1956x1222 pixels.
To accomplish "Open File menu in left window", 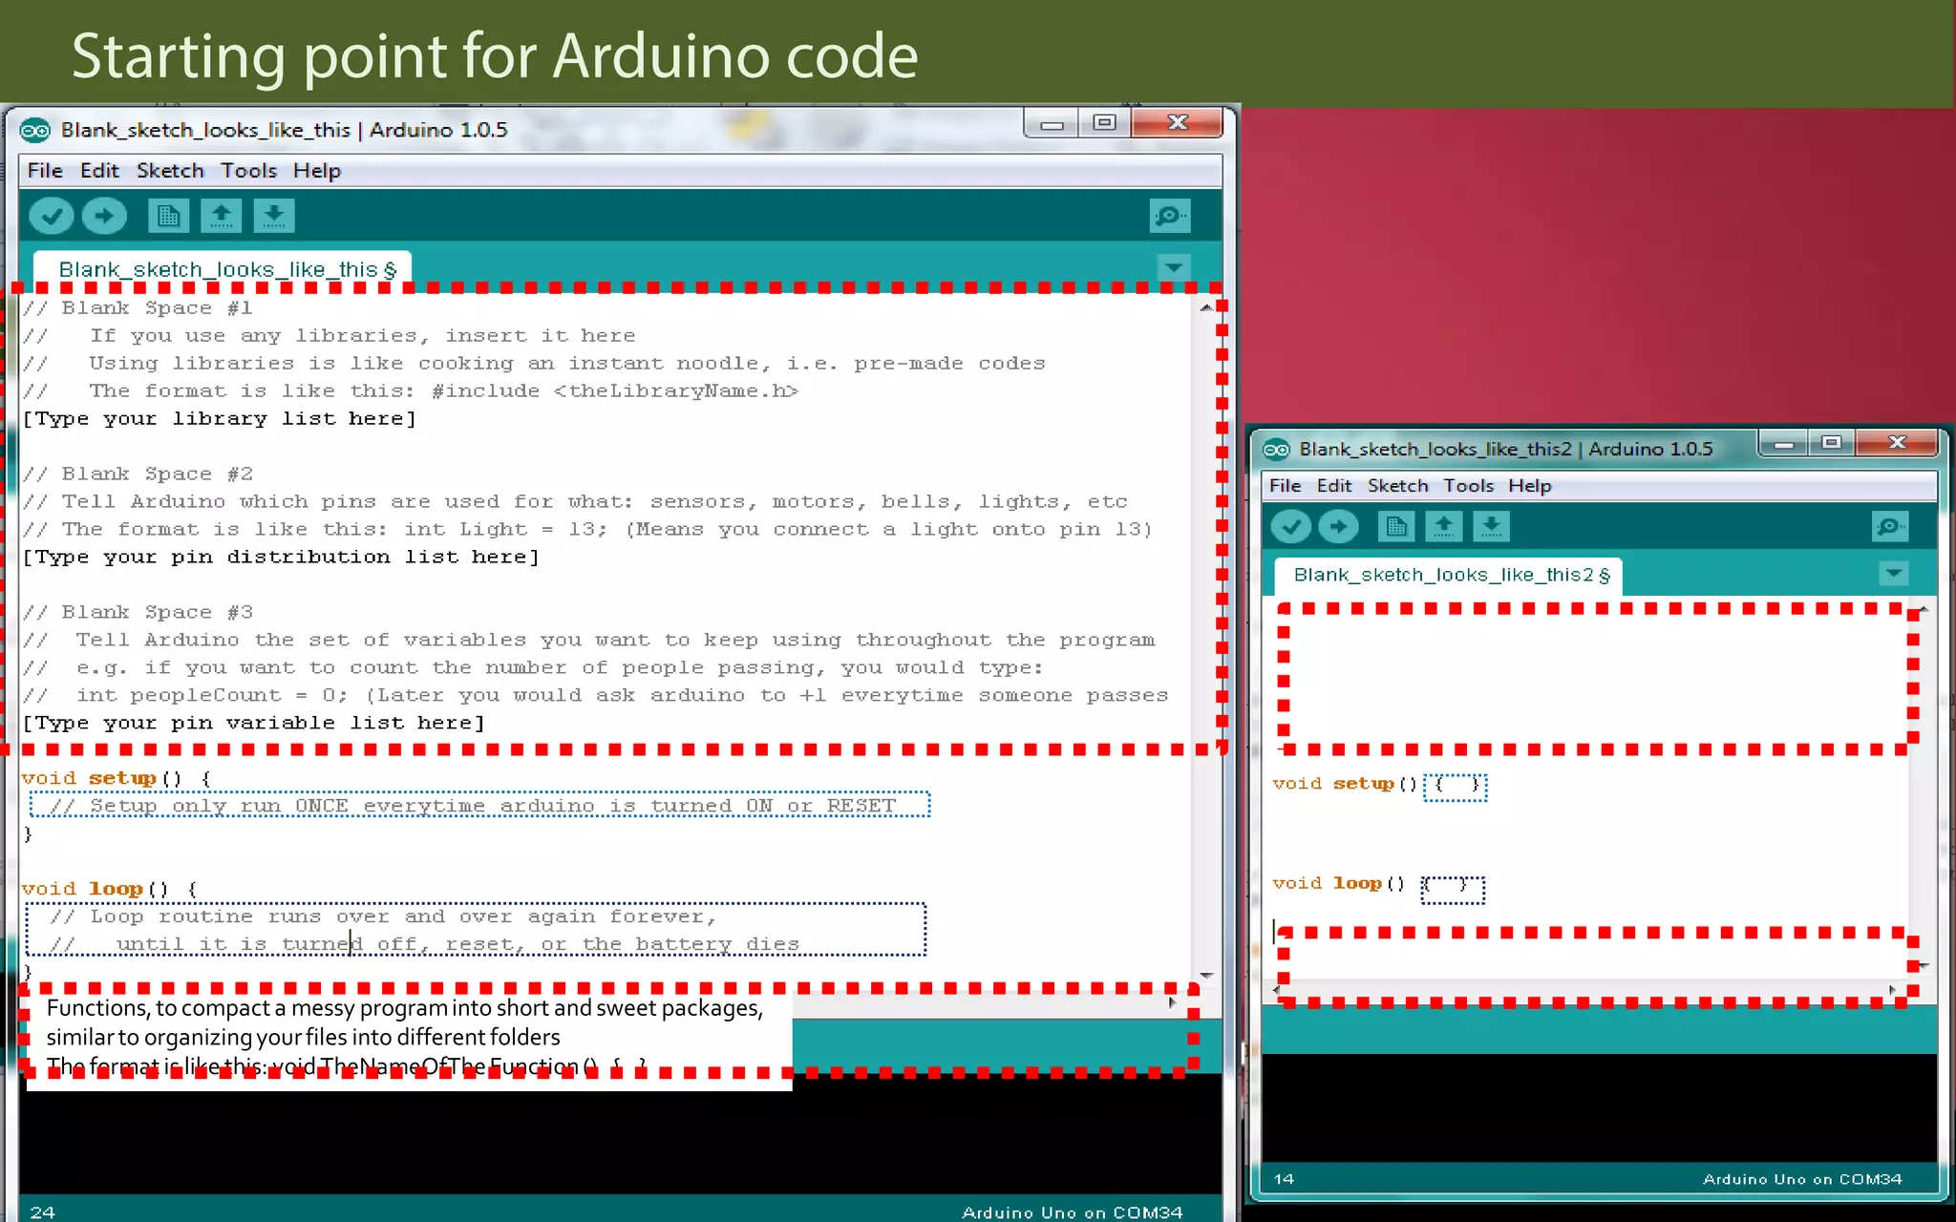I will click(45, 171).
